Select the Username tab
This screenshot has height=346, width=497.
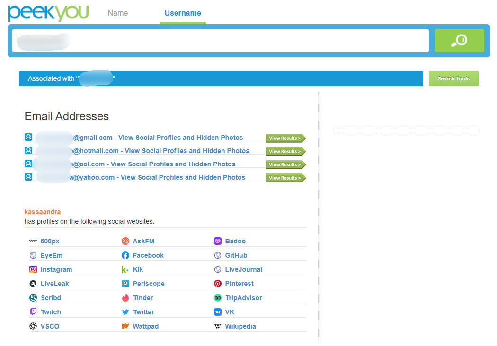pyautogui.click(x=183, y=13)
